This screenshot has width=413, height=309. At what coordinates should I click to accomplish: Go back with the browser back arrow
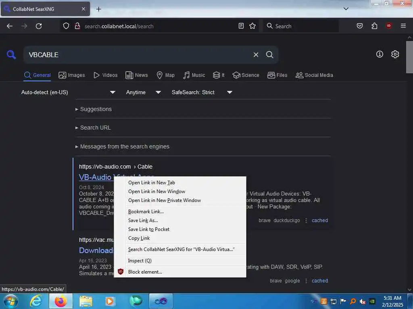[x=10, y=26]
